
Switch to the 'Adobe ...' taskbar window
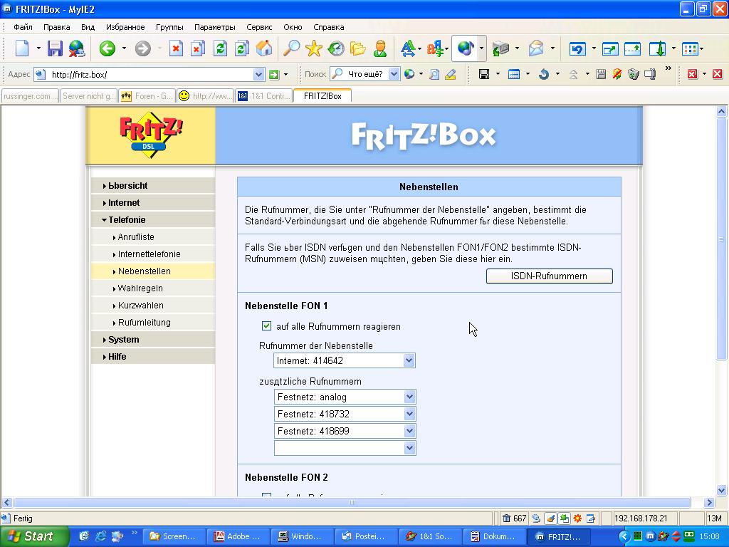click(238, 536)
